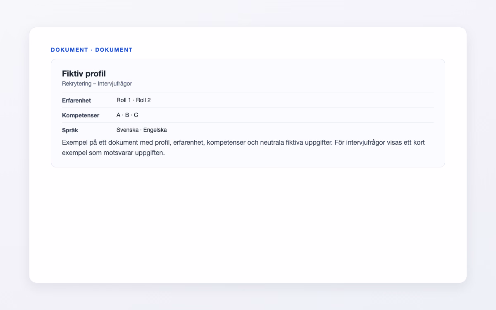
Task: Click the sentence starting with Exempel på ett dokument
Action: click(196, 142)
